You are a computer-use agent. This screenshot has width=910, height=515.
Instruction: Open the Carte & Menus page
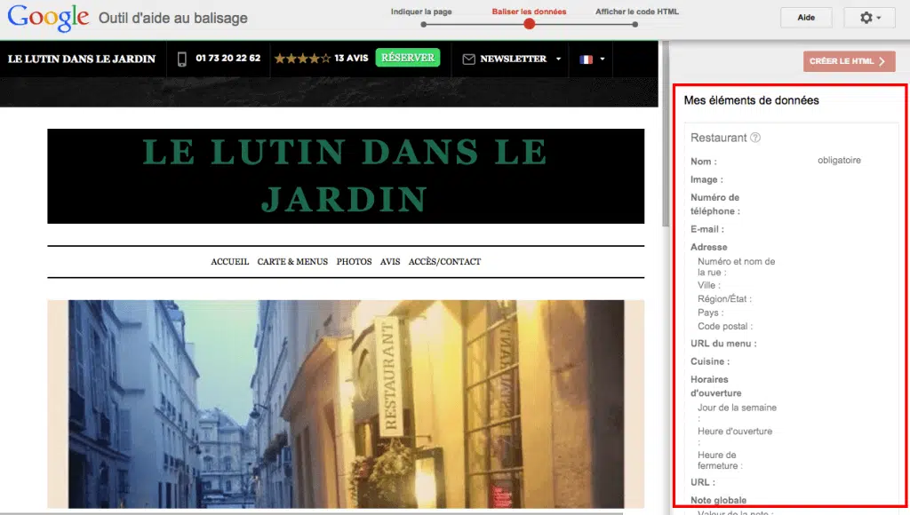coord(292,262)
